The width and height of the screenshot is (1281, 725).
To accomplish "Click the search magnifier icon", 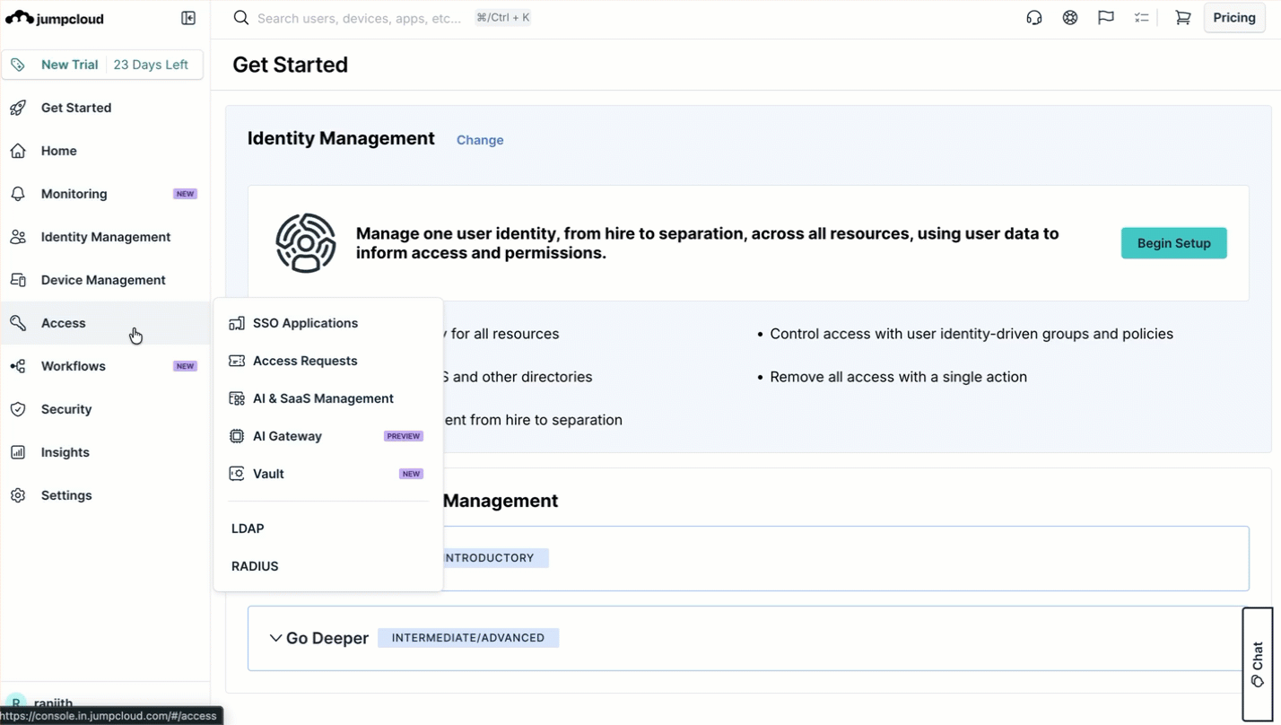I will click(x=240, y=18).
